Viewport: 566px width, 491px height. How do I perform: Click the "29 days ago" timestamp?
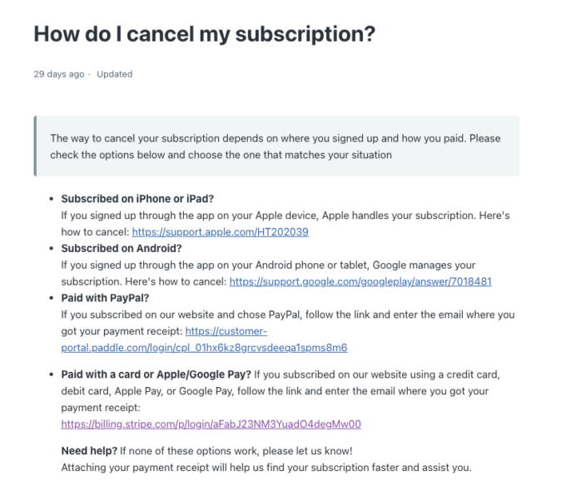(58, 74)
